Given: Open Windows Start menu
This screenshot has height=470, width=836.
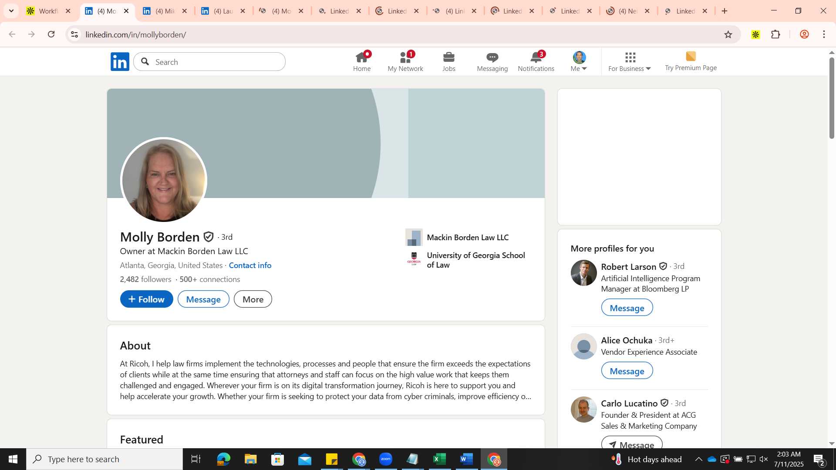Looking at the screenshot, I should (x=13, y=459).
